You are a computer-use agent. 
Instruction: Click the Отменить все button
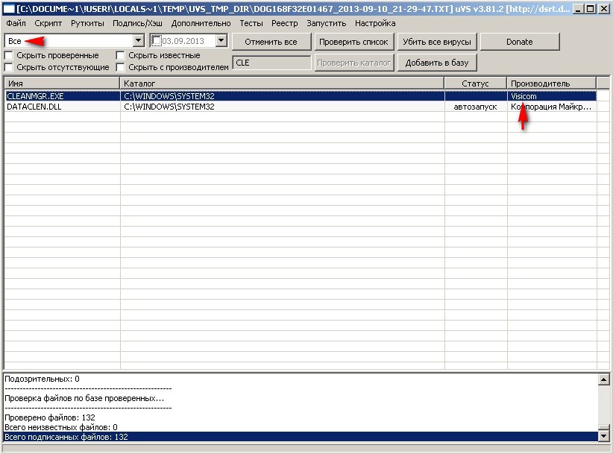coord(271,42)
